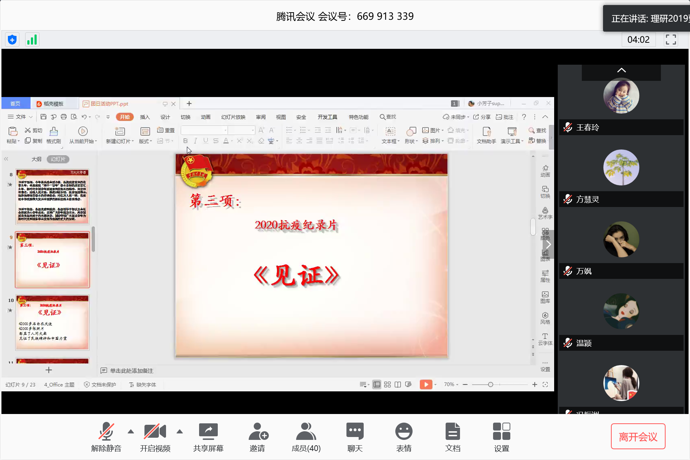Select slide 10 thumbnail
690x460 pixels.
coord(52,323)
